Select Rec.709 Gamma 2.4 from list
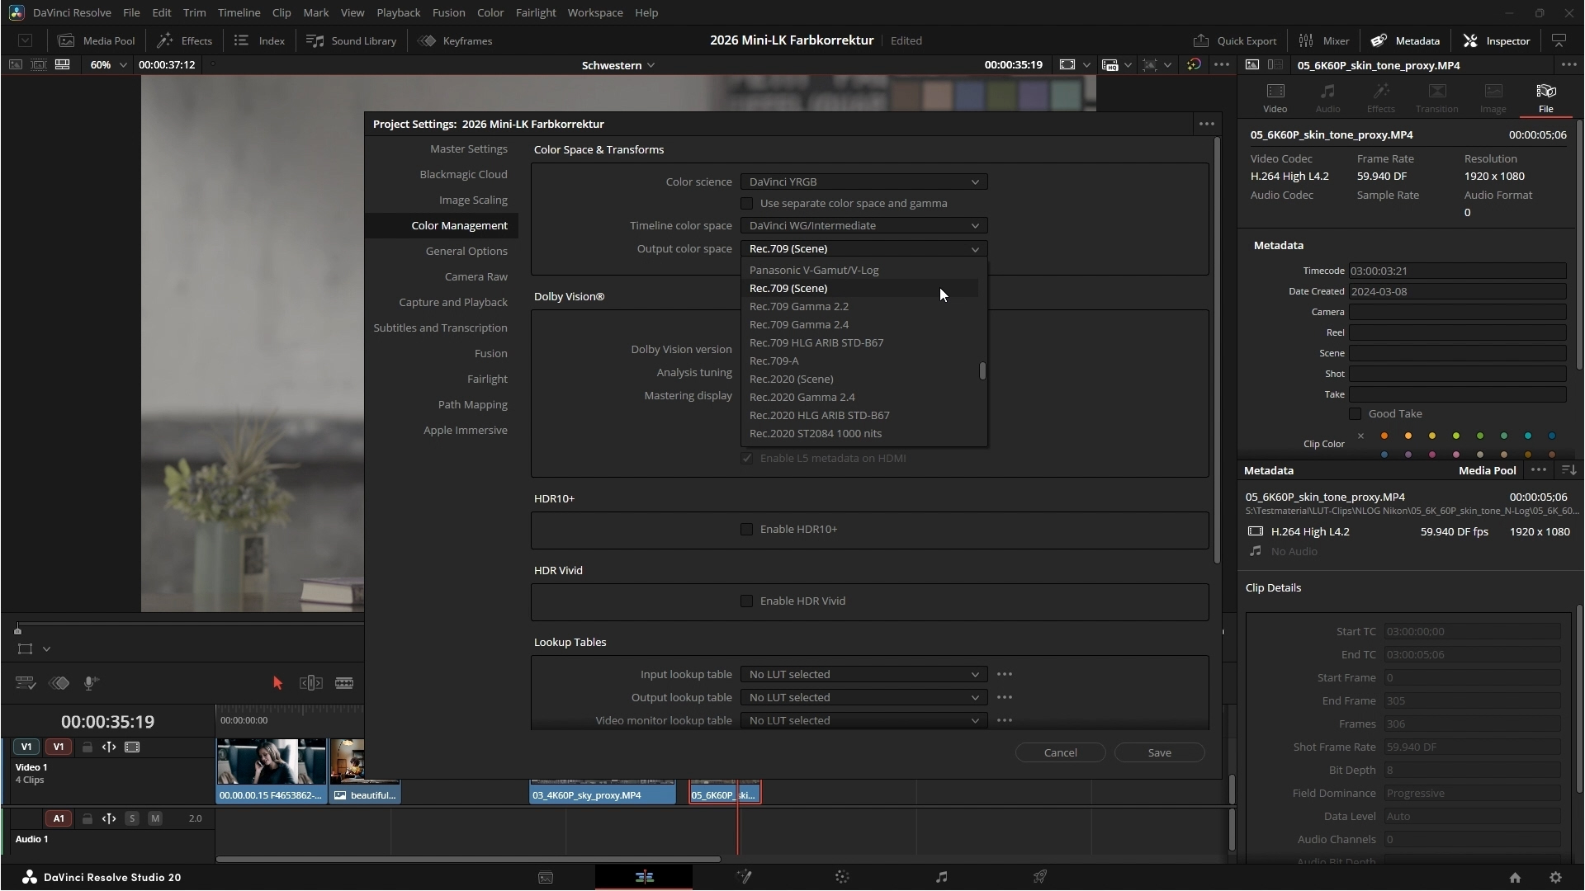This screenshot has width=1585, height=891. pos(798,324)
